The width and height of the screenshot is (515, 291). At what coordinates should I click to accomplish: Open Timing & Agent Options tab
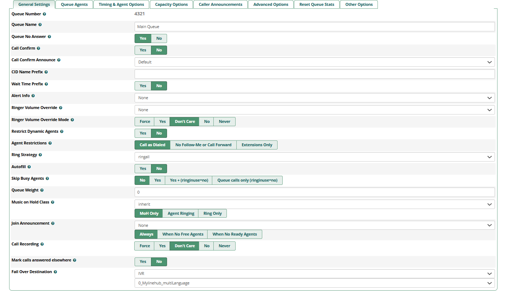pyautogui.click(x=121, y=4)
